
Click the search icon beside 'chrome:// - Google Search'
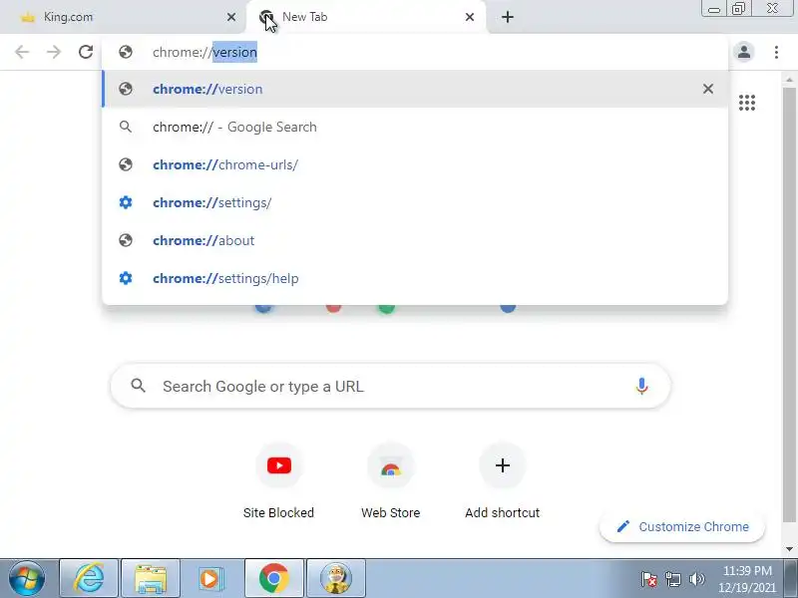point(126,128)
